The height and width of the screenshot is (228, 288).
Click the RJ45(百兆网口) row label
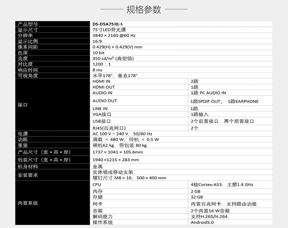[x=109, y=128]
